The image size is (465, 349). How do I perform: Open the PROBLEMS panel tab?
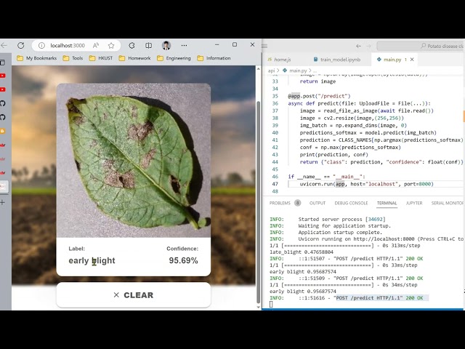[285, 203]
